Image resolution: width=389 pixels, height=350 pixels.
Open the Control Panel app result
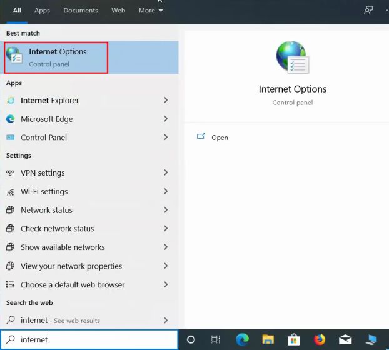coord(89,137)
